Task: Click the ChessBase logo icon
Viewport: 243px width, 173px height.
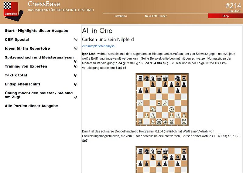Action: [11, 8]
